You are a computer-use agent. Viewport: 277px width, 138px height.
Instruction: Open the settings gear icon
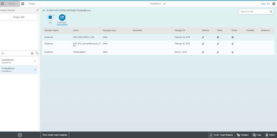[273, 4]
